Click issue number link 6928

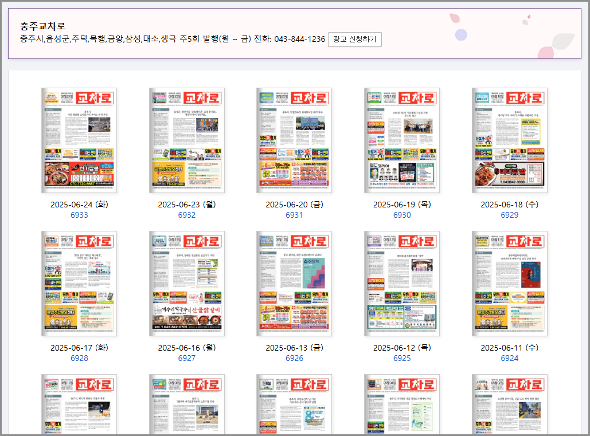pyautogui.click(x=79, y=358)
